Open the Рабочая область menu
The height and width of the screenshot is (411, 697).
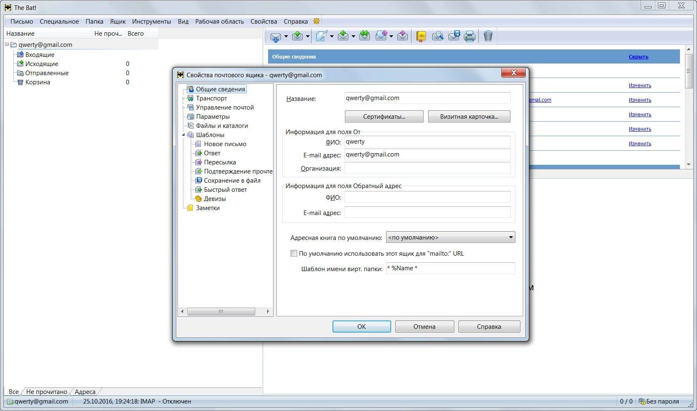pyautogui.click(x=219, y=22)
